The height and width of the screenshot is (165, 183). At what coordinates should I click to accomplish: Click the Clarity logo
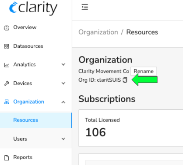[33, 8]
